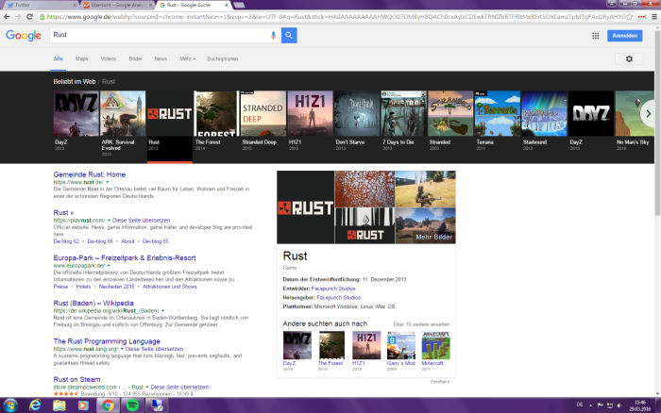Viewport: 661px width, 413px height.
Task: Open Mehr Bilder image in knowledge panel
Action: [x=425, y=225]
